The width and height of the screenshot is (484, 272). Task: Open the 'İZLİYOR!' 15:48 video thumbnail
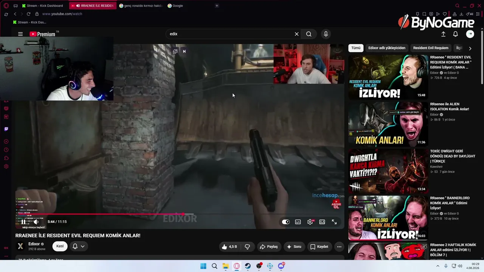click(x=388, y=77)
